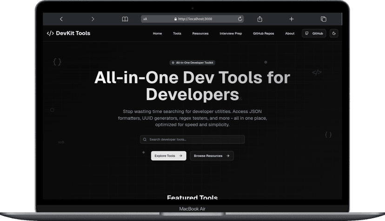The image size is (385, 221).
Task: Toggle dark mode moon icon
Action: (334, 33)
